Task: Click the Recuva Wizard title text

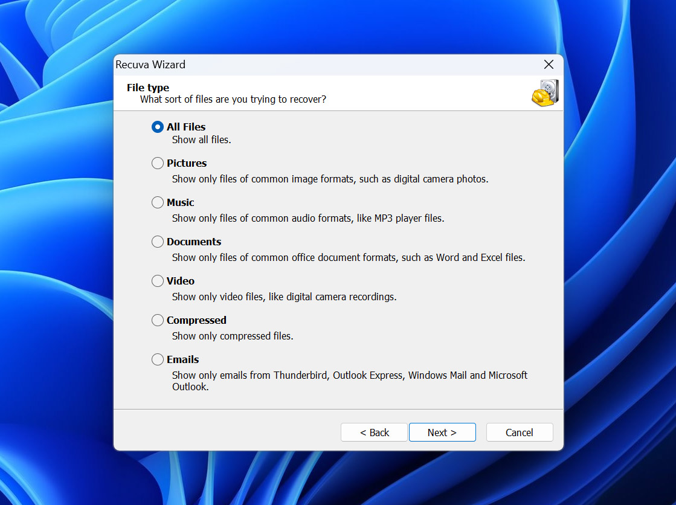Action: coord(150,65)
